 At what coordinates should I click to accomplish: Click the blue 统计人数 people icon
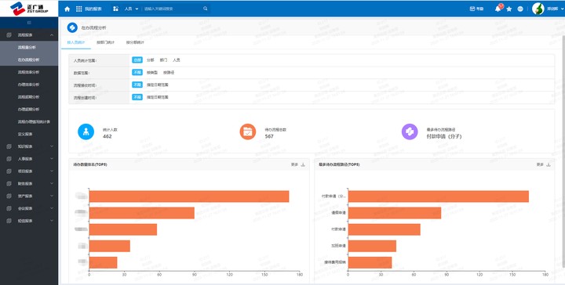(86, 132)
